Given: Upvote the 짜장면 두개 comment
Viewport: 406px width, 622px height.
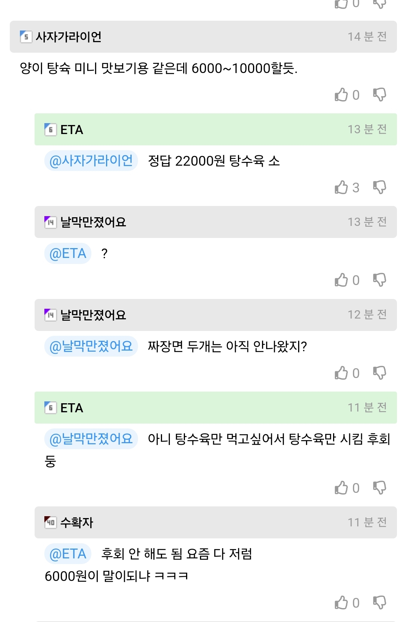Looking at the screenshot, I should click(341, 373).
